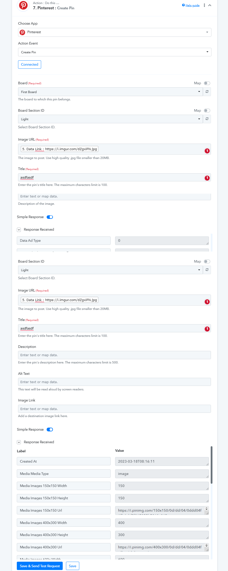Refresh the second Board Section ID list
The width and height of the screenshot is (228, 571).
[207, 270]
